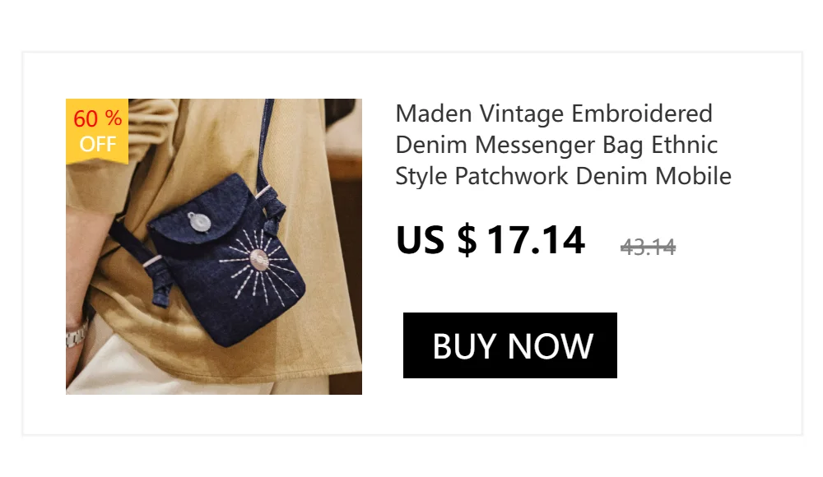Click the "US $" currency label
The width and height of the screenshot is (823, 477).
(x=436, y=240)
